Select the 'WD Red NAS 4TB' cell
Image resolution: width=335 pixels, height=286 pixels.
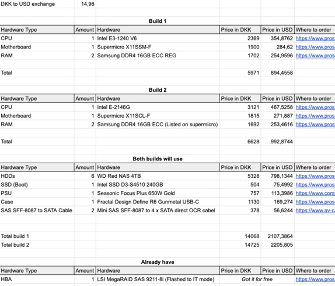tap(158, 176)
